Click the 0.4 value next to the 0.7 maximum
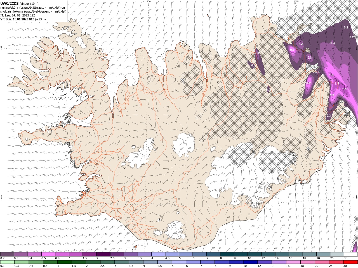This screenshot has height=268, width=358. point(301,44)
